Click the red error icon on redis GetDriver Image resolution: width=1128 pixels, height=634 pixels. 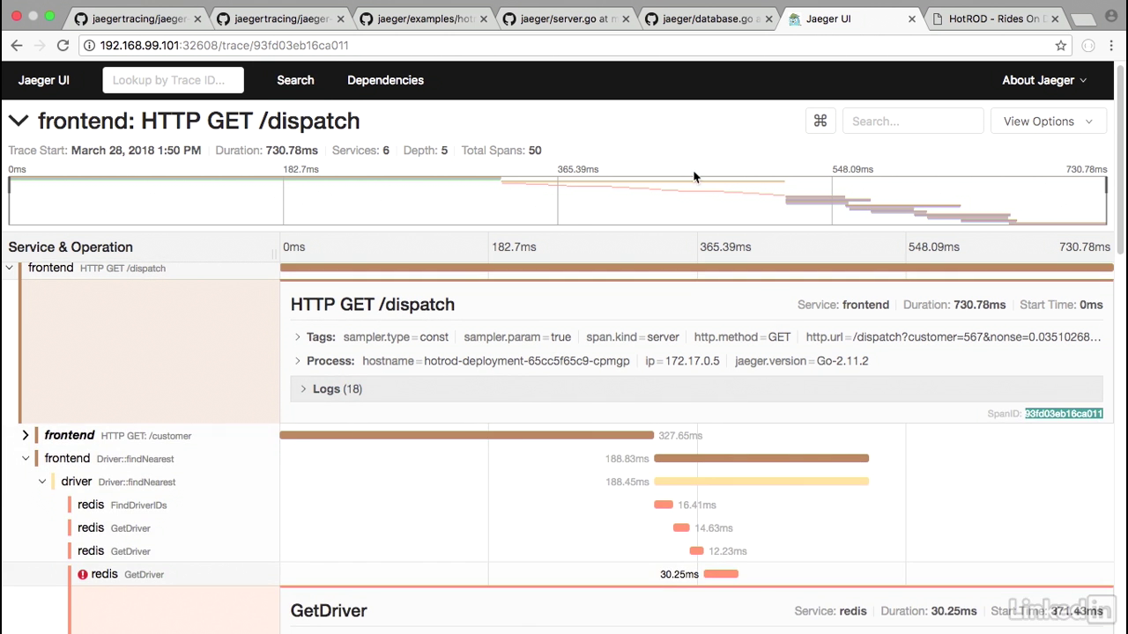tap(83, 574)
